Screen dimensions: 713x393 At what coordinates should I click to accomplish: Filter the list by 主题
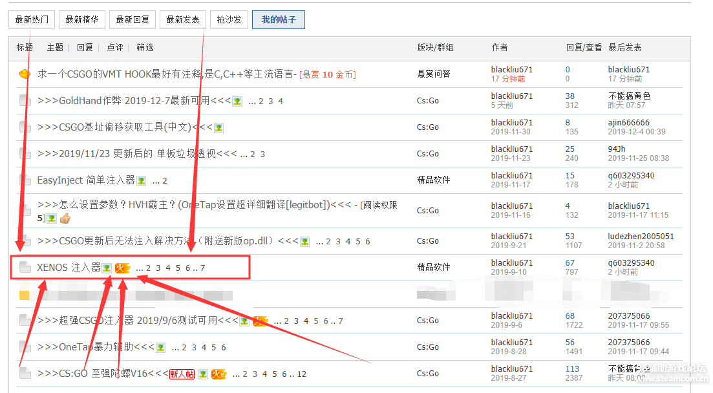pyautogui.click(x=55, y=47)
